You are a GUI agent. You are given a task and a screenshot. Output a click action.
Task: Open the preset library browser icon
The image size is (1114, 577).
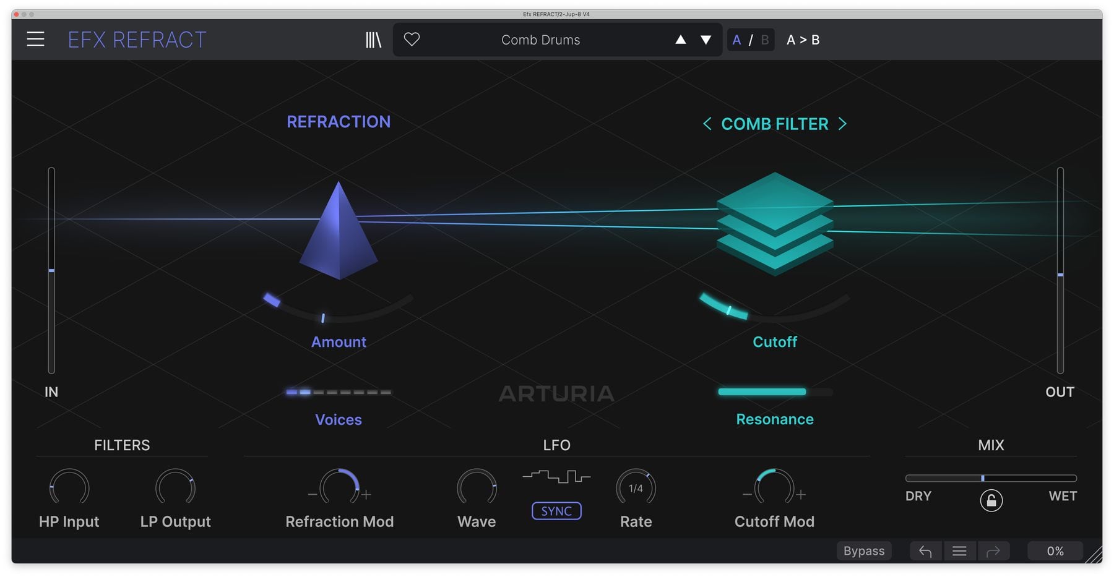tap(373, 40)
